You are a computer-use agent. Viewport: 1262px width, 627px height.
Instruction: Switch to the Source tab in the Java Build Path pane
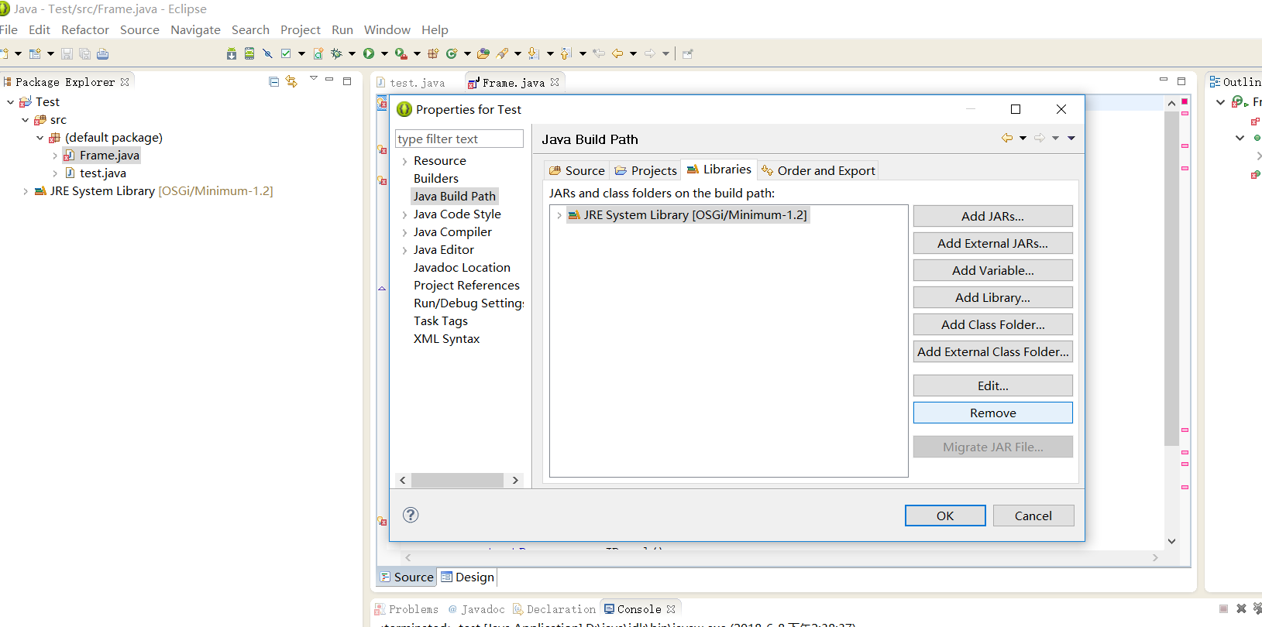pos(576,170)
